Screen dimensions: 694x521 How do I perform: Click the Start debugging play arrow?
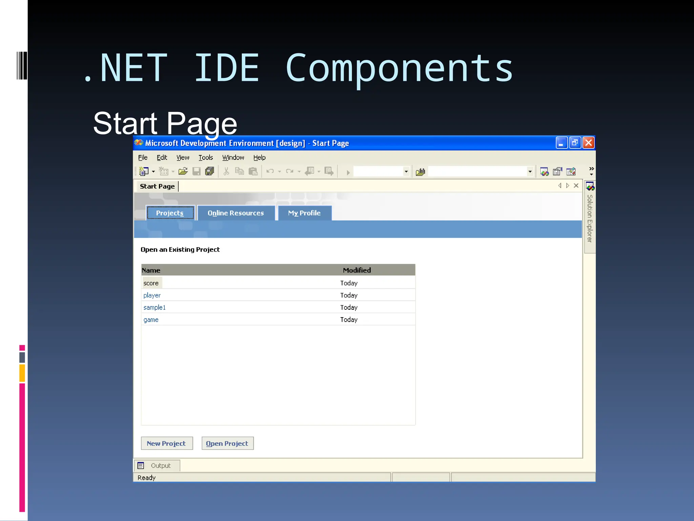[348, 172]
